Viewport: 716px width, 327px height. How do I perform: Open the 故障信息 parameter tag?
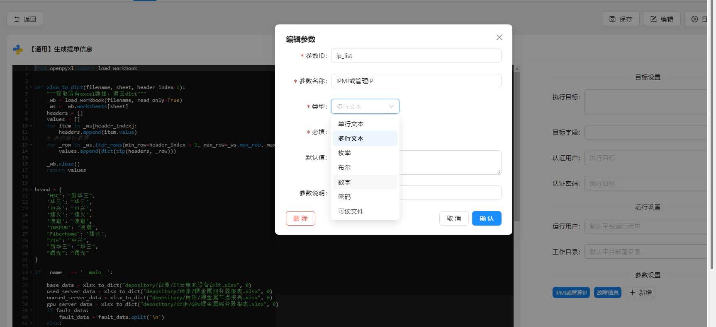point(607,293)
